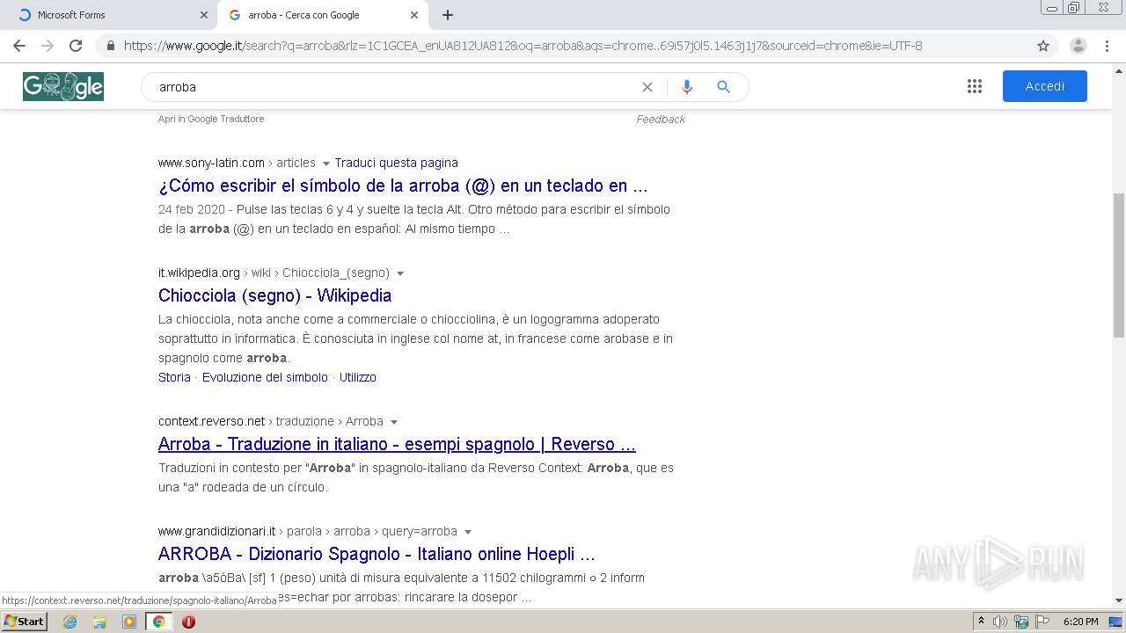The image size is (1126, 633).
Task: Go back to the previous page
Action: click(19, 46)
